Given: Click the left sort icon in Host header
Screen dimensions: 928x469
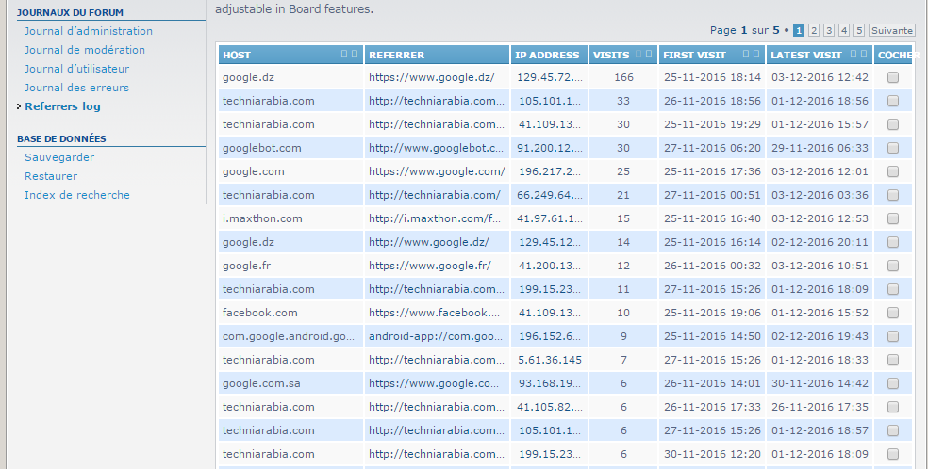Looking at the screenshot, I should coord(343,54).
